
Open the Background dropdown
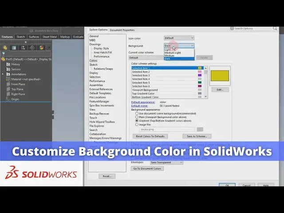tap(179, 46)
